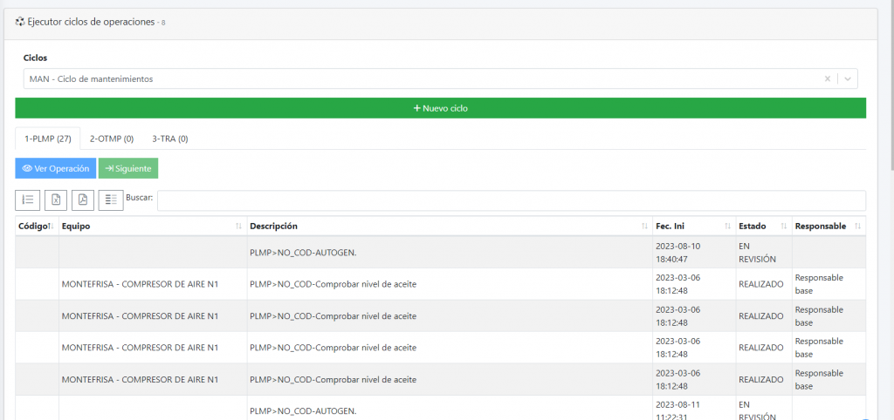Sort by the Estado column arrows
The height and width of the screenshot is (420, 894).
click(x=783, y=227)
